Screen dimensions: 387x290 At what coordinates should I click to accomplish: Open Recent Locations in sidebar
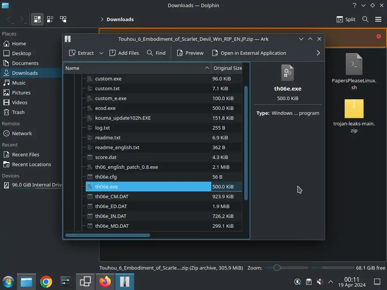tap(31, 165)
